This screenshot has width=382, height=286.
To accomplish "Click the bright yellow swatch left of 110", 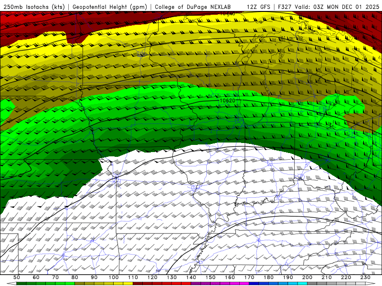I will [x=128, y=284].
